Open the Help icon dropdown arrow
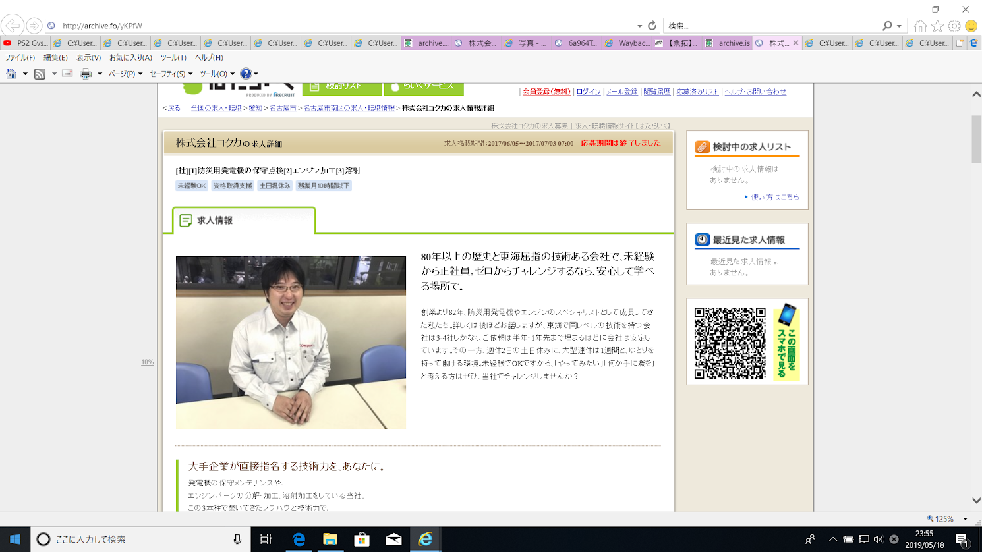The width and height of the screenshot is (982, 552). 256,74
